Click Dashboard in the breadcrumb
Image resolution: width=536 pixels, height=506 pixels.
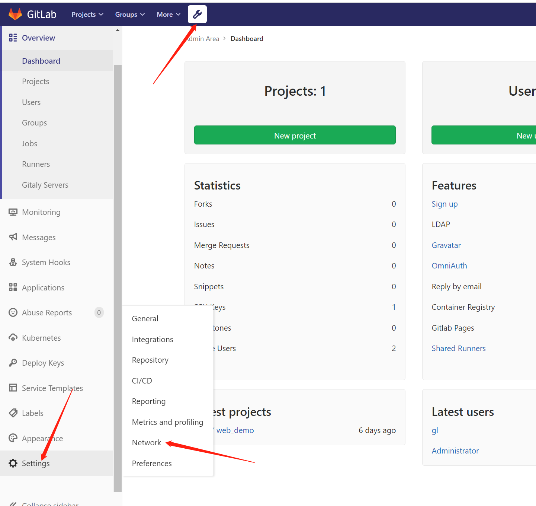[x=247, y=38]
